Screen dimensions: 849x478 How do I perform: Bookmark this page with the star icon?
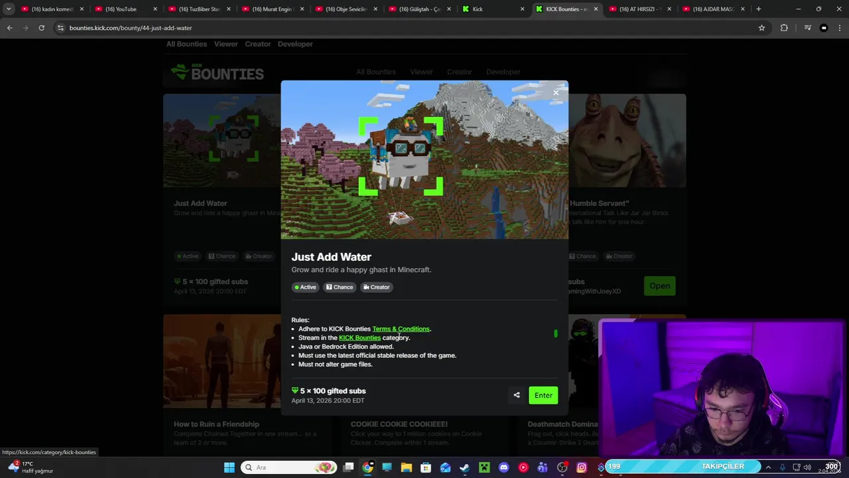[761, 28]
